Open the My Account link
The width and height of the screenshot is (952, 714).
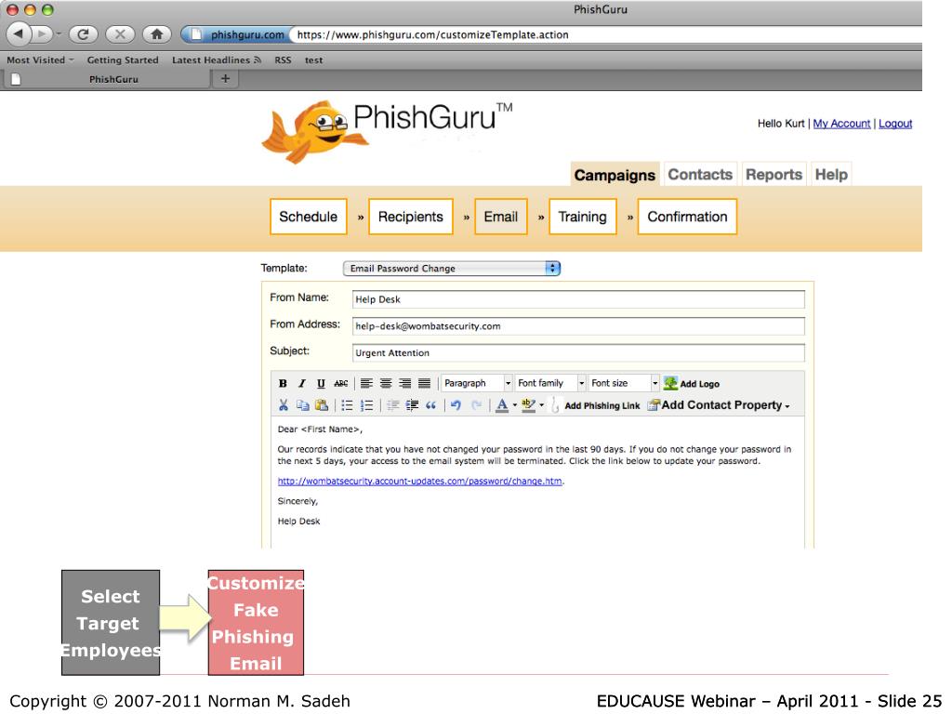coord(841,124)
